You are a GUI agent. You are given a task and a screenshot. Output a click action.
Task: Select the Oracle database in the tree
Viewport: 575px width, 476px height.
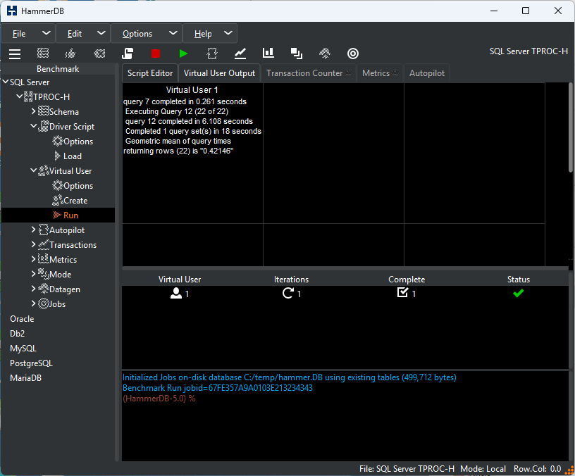tap(22, 319)
